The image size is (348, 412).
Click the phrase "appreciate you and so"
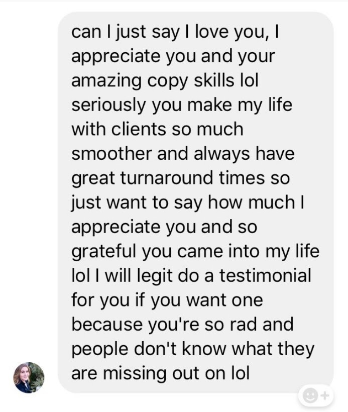(x=164, y=227)
